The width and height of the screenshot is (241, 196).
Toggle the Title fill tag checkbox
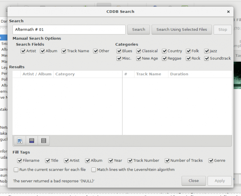click(48, 161)
